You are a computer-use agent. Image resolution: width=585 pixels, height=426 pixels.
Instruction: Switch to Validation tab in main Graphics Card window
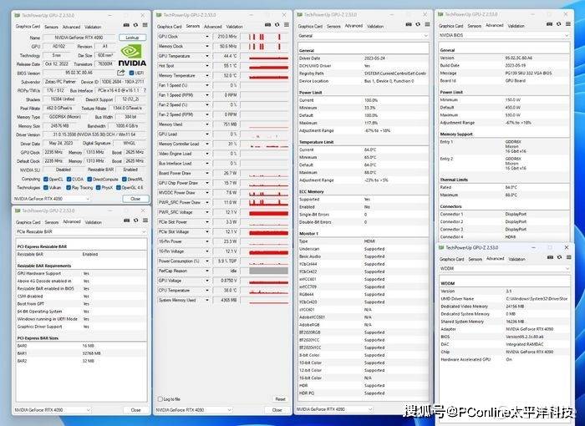point(93,27)
